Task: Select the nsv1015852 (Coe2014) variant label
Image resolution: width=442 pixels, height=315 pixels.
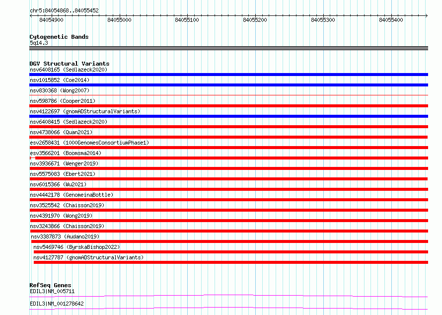Action: tap(60, 80)
